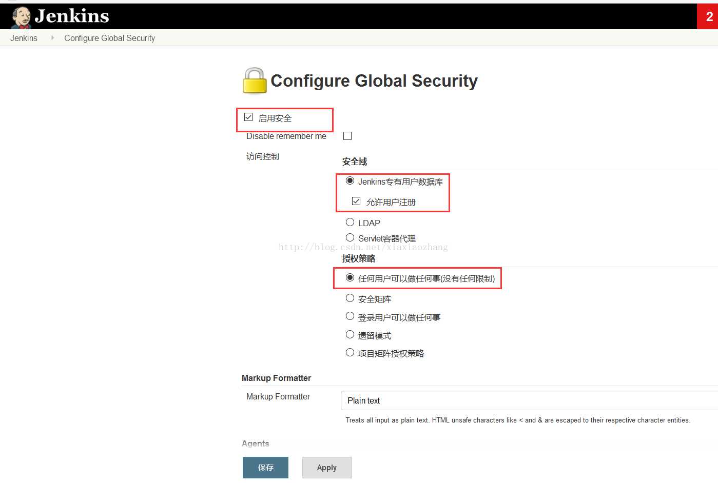Click the yellow padlock security icon
This screenshot has width=718, height=483.
pyautogui.click(x=254, y=80)
